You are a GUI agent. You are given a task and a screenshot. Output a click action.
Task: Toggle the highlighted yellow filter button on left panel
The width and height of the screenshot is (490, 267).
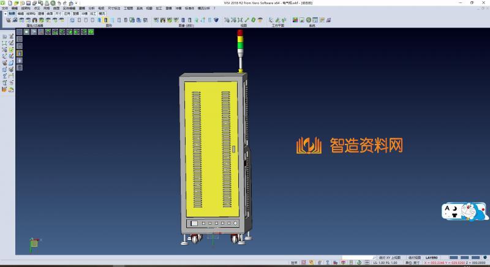click(x=19, y=53)
